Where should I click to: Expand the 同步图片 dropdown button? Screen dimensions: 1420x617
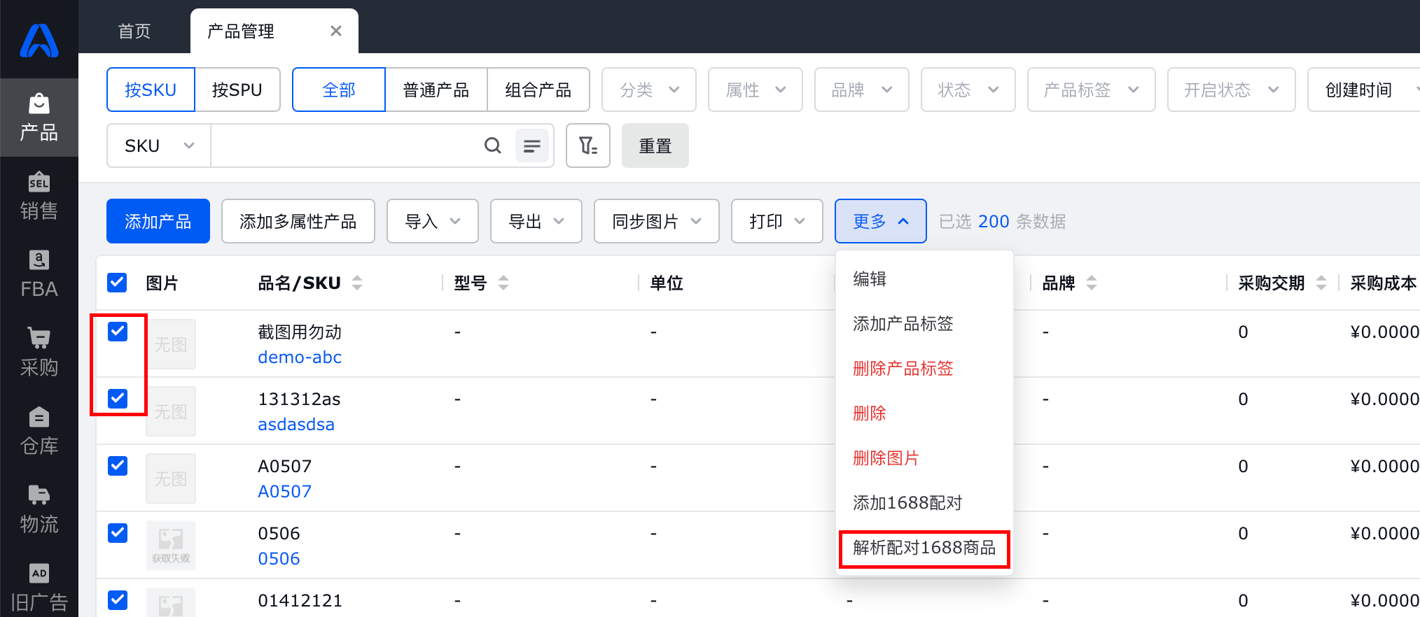657,221
